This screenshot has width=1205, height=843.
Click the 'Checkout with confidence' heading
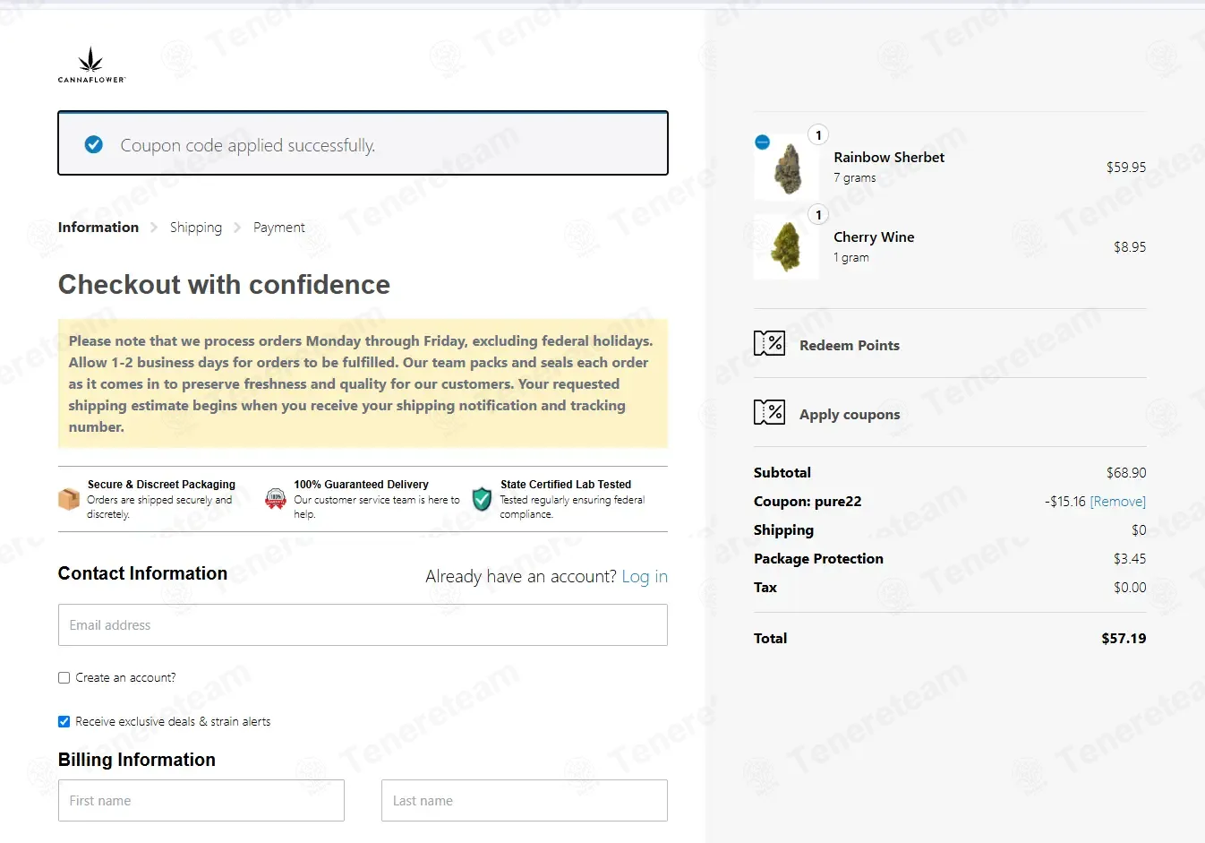[x=224, y=285]
